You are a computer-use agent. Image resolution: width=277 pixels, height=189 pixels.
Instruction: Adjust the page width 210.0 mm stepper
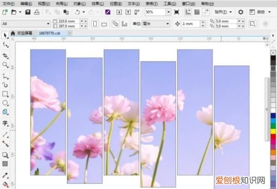click(84, 21)
